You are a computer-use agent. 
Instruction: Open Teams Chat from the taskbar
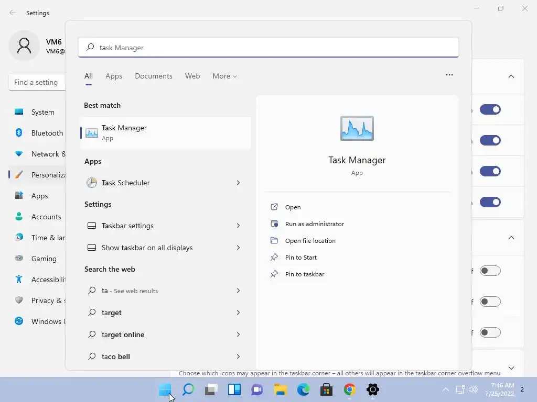[x=257, y=389]
